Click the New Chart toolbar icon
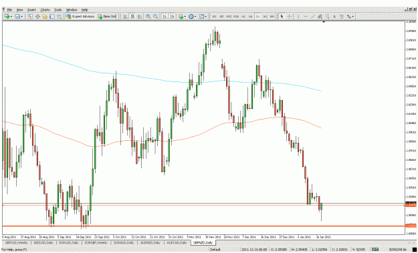 pos(7,17)
